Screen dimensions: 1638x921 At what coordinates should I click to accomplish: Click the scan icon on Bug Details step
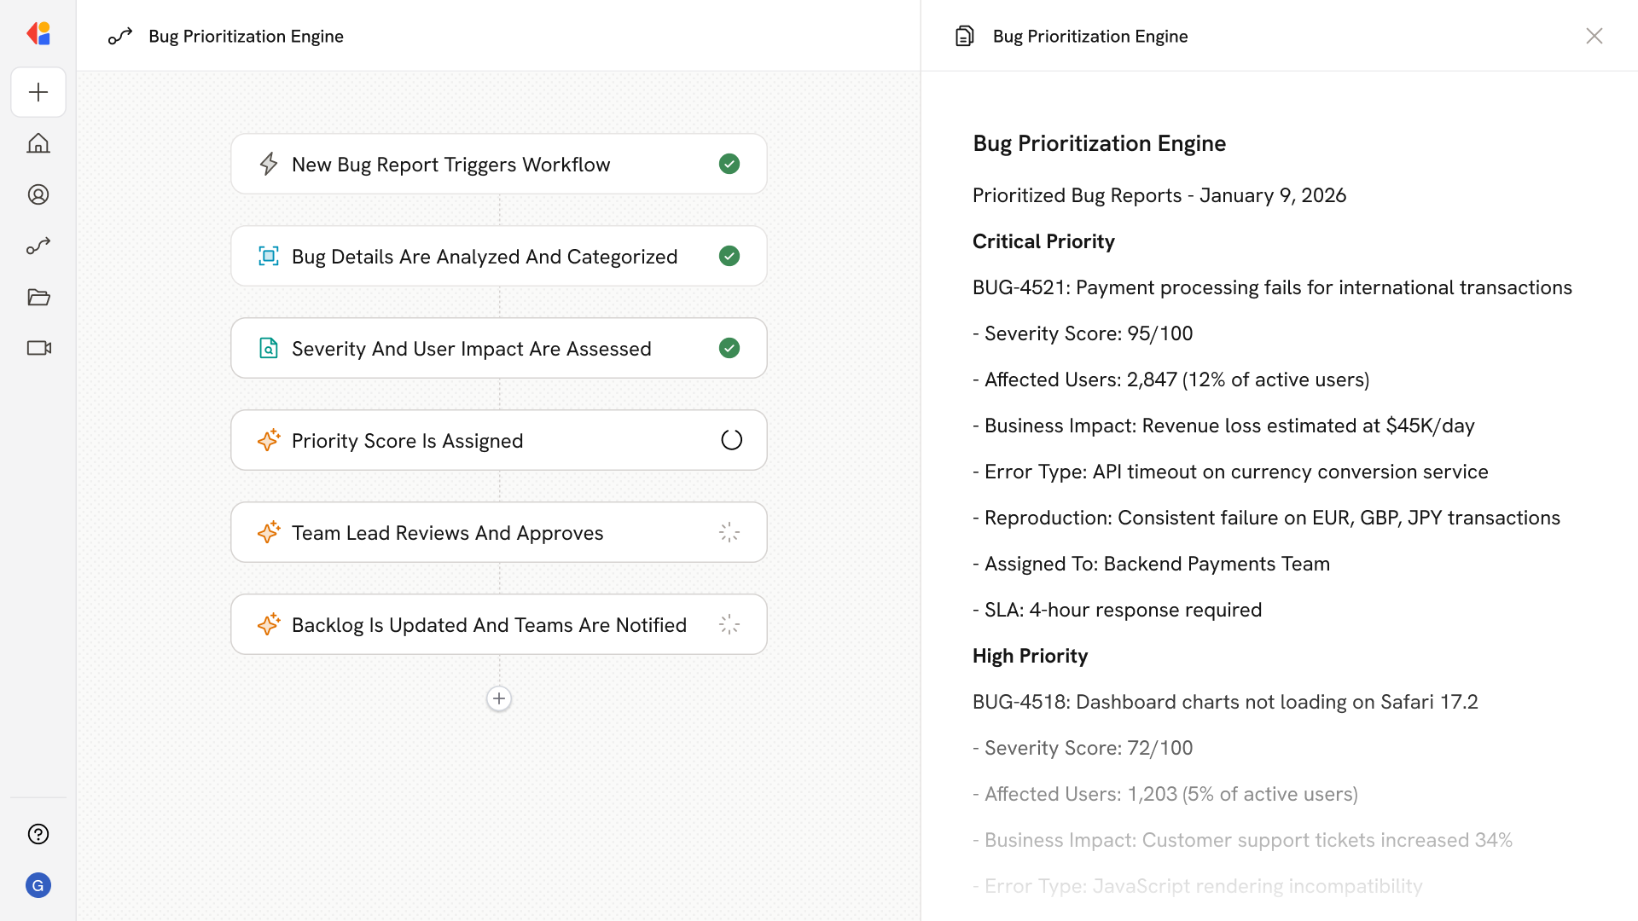(269, 256)
